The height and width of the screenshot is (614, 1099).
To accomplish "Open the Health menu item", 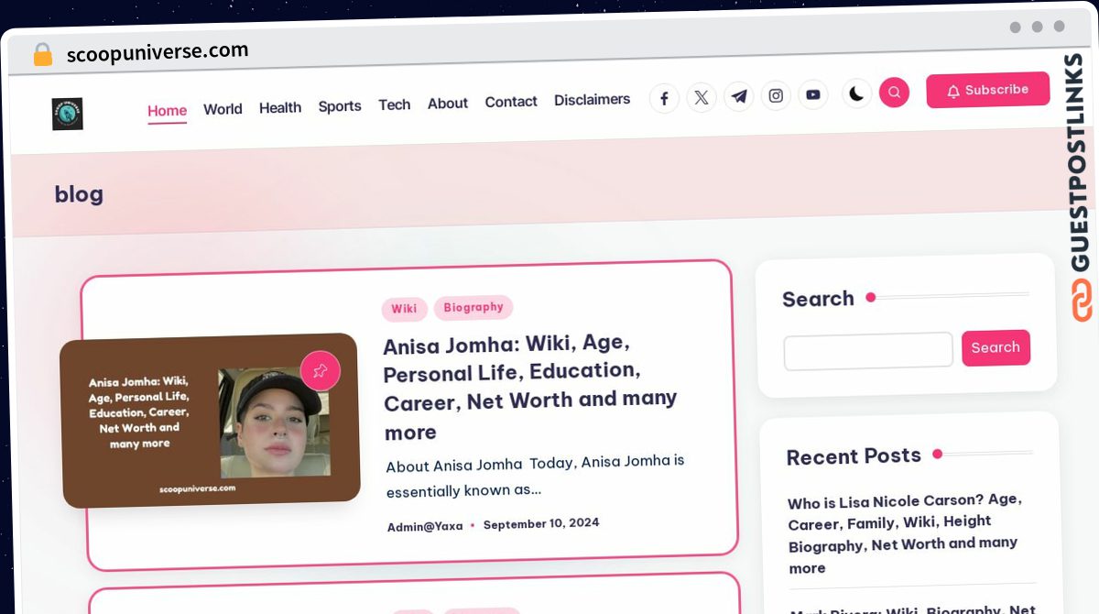I will click(x=280, y=107).
